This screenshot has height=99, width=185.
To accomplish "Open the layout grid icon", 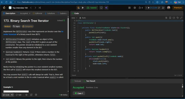I will click(x=129, y=8).
